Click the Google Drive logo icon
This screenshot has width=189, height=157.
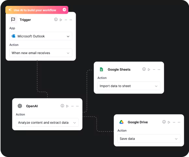[x=122, y=122]
